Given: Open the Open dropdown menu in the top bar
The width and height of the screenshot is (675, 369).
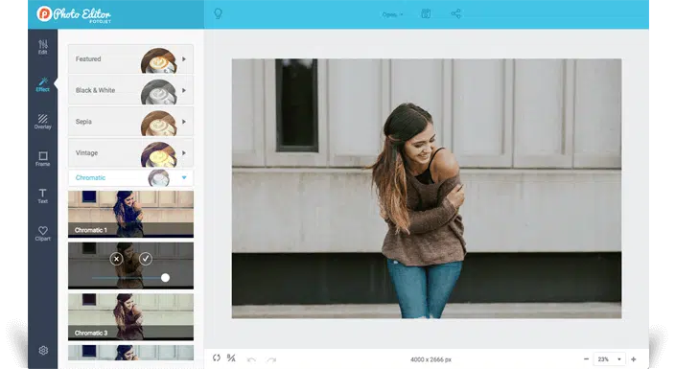Looking at the screenshot, I should point(392,14).
